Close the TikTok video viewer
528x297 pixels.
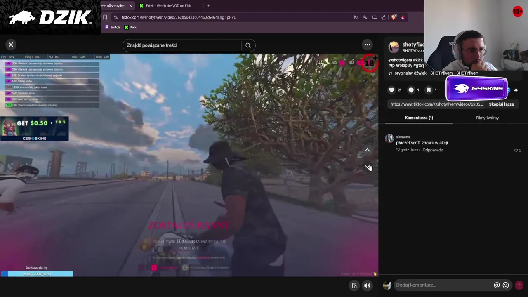[11, 45]
